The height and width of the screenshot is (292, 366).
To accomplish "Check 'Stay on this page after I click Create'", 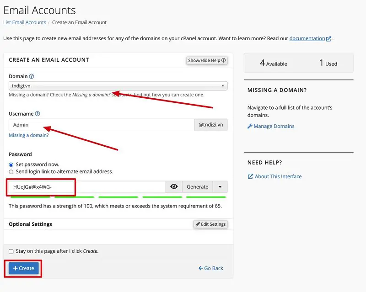I will pos(11,251).
